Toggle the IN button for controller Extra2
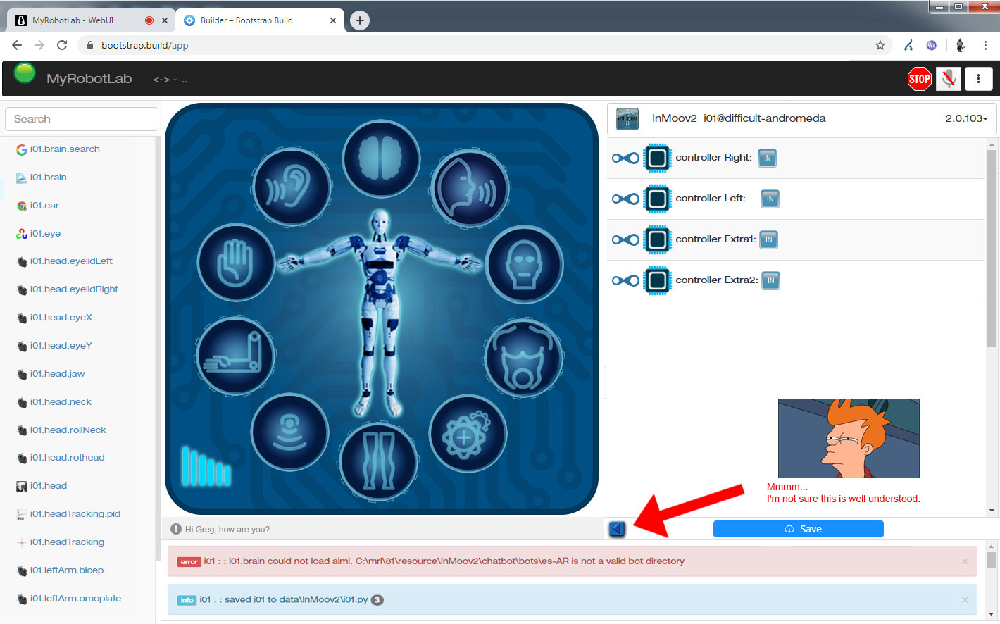Image resolution: width=1000 pixels, height=624 pixels. (x=770, y=281)
